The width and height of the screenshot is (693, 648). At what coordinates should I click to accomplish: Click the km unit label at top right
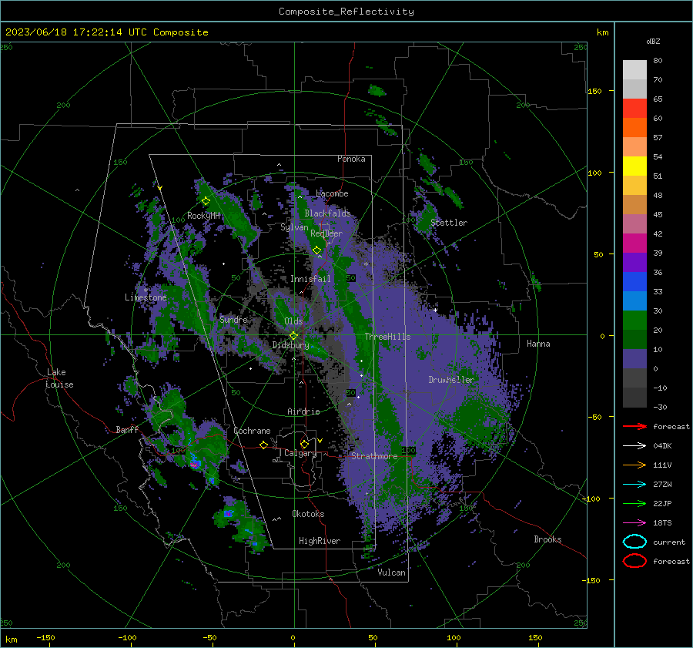(602, 32)
